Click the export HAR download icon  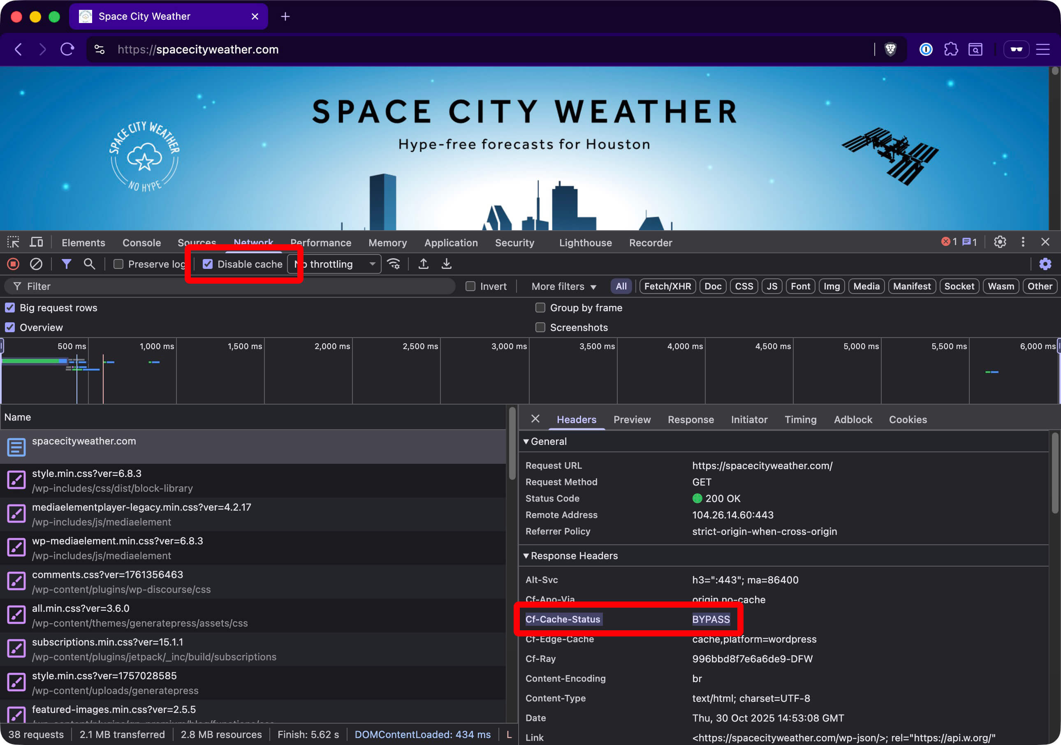446,264
